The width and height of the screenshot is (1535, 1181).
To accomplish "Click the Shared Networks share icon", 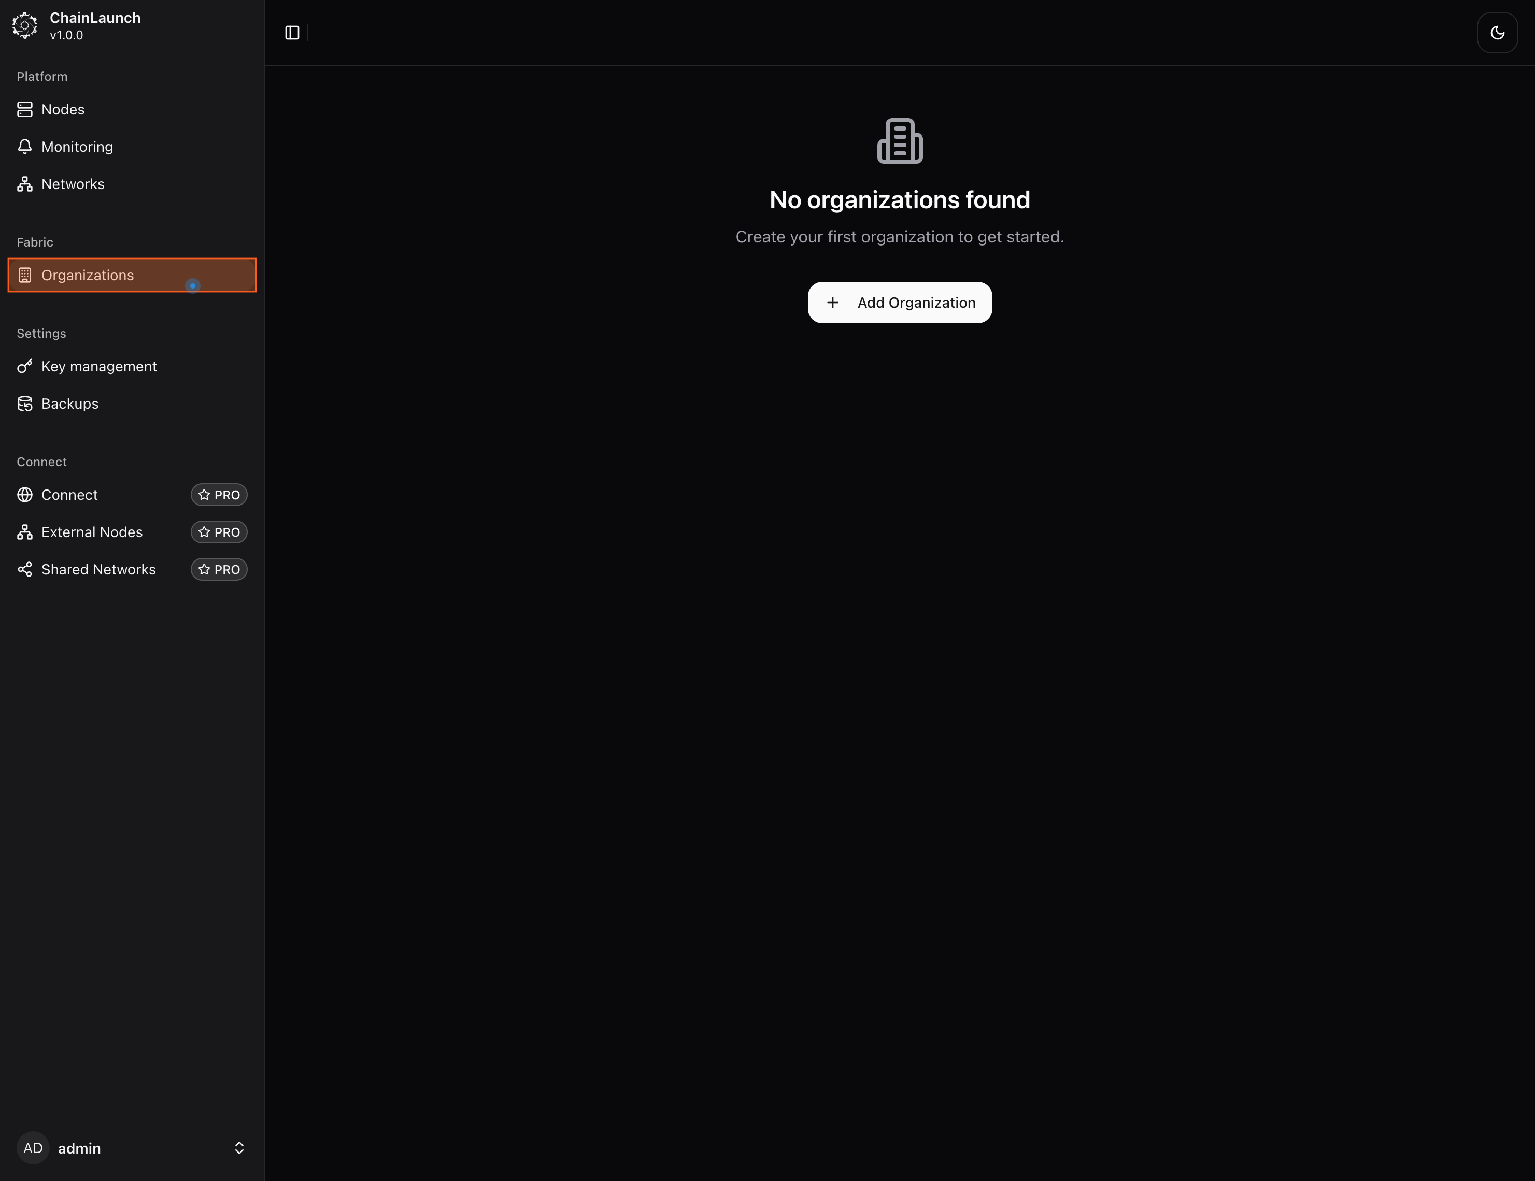I will coord(24,570).
